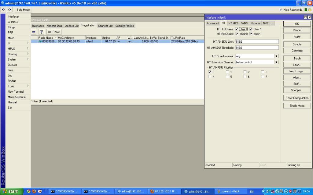
Task: Open Chrome from the quick launch bar
Action: coord(29,191)
